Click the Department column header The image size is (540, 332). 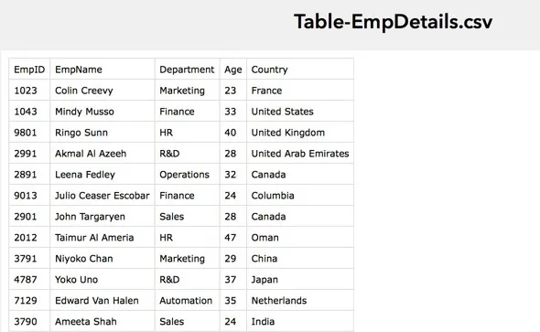(188, 70)
